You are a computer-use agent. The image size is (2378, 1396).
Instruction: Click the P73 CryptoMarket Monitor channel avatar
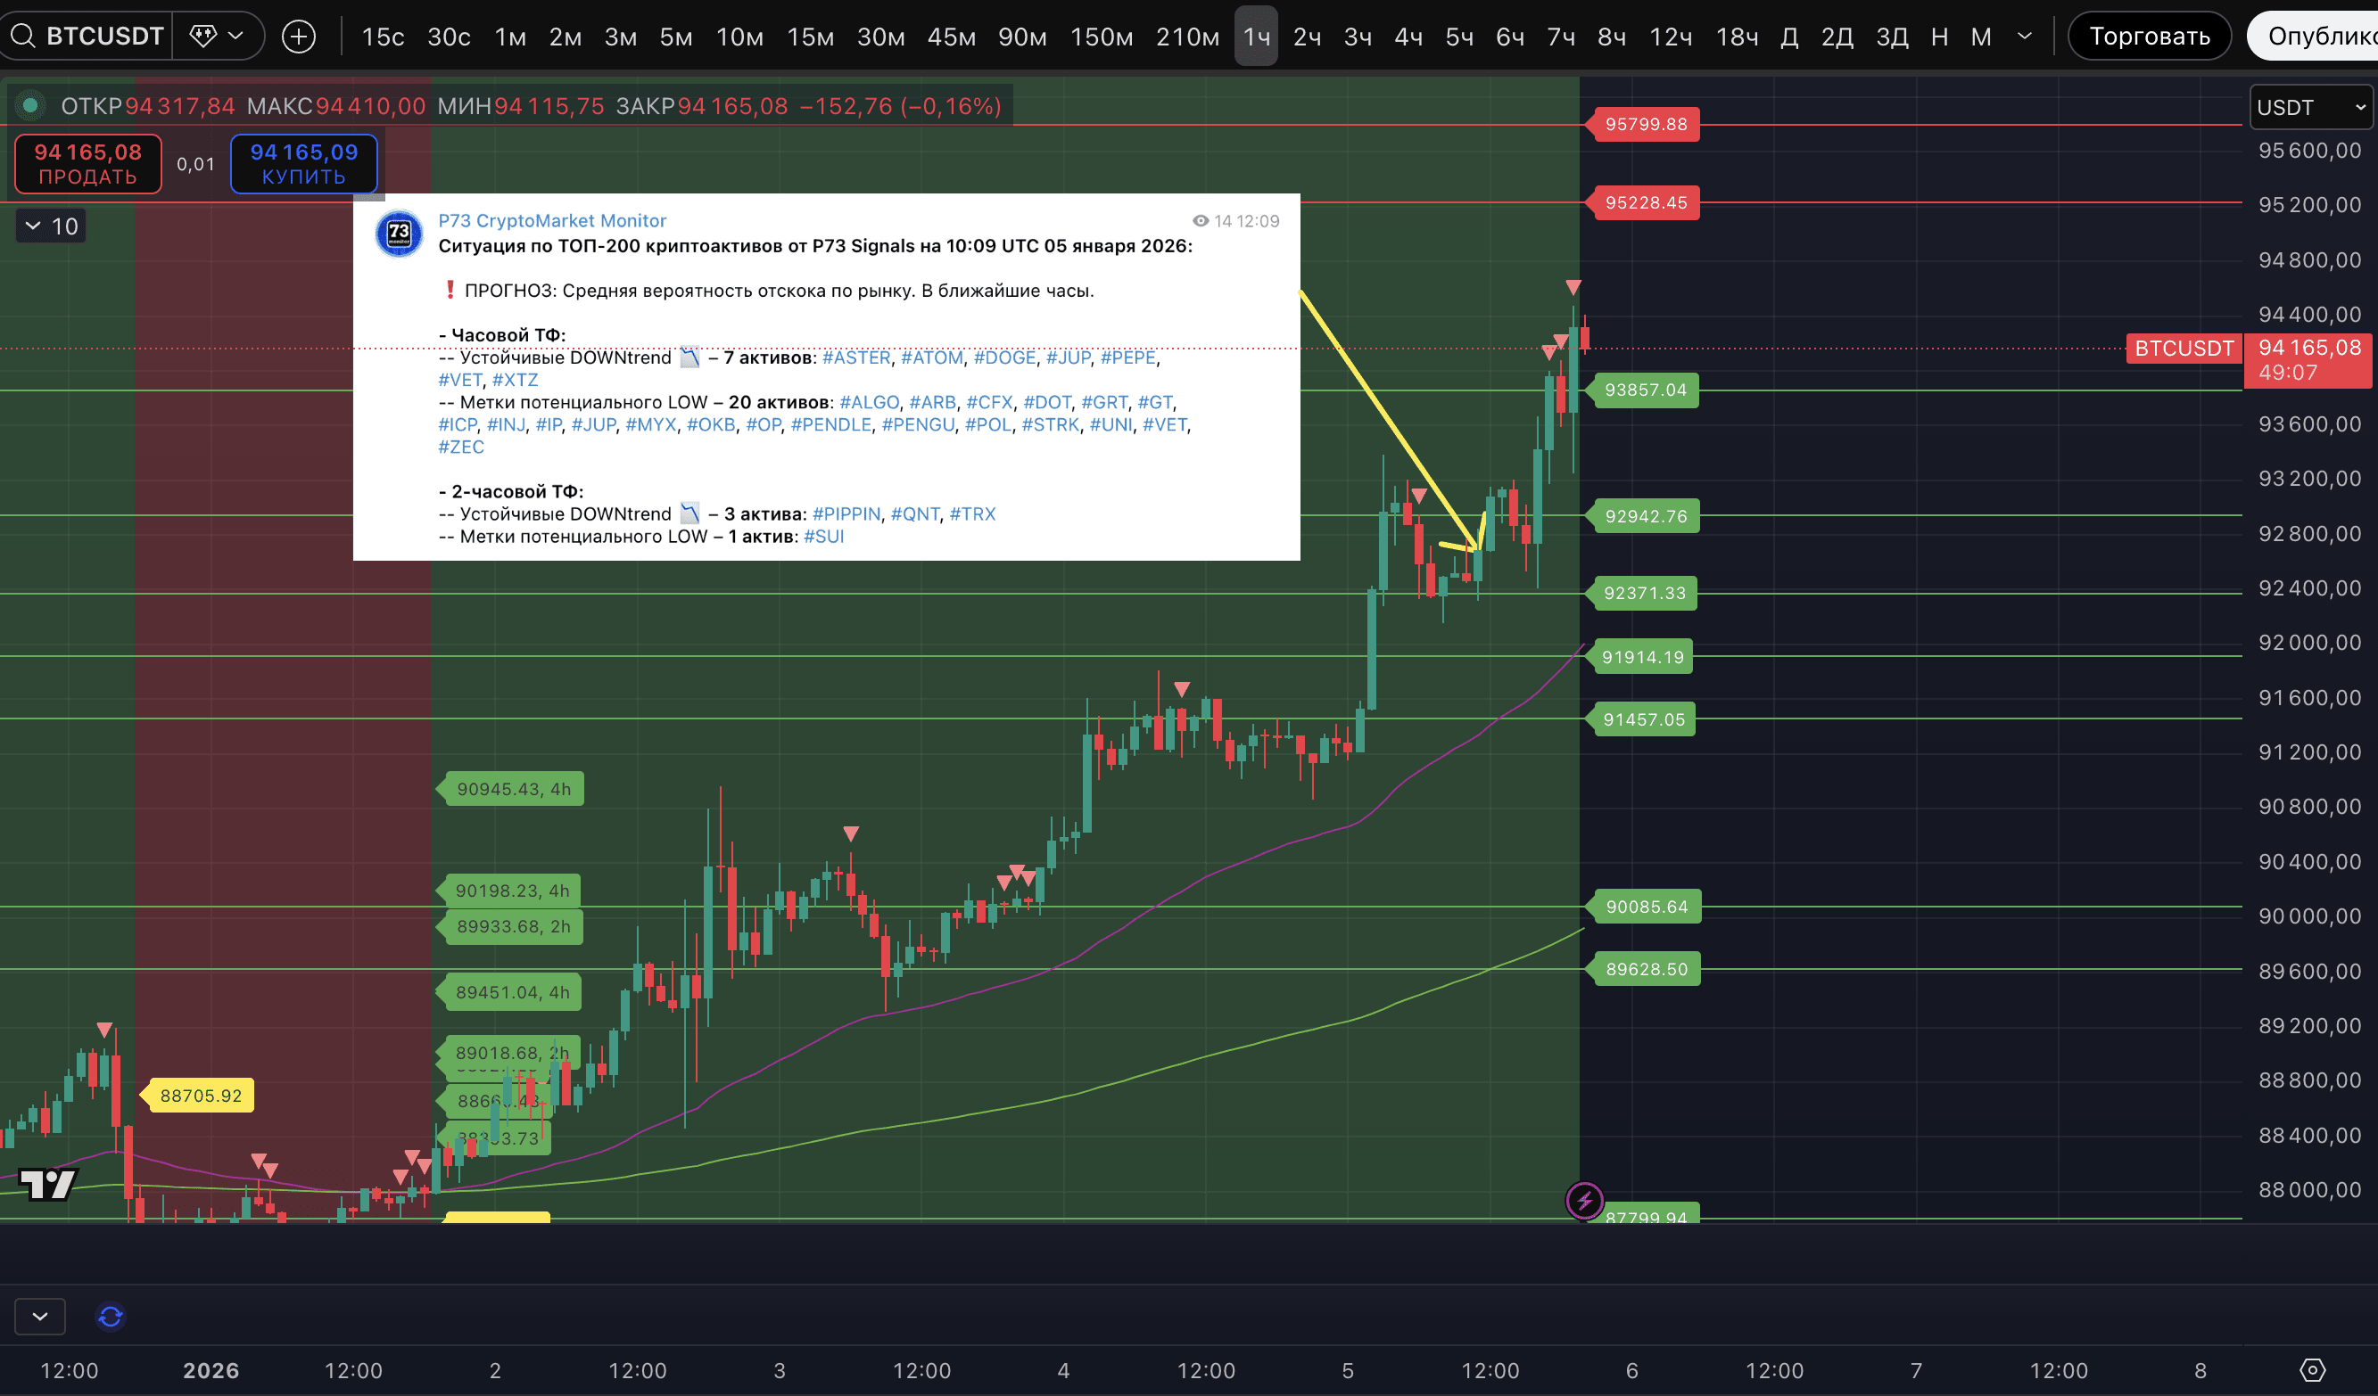[x=400, y=234]
